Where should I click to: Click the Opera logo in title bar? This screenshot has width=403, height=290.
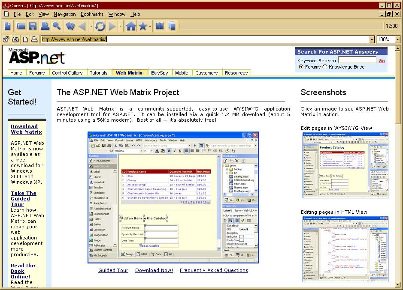(6, 6)
